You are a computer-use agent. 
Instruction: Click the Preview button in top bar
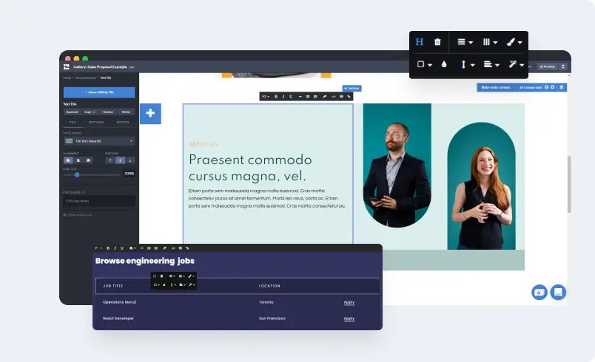click(x=547, y=66)
